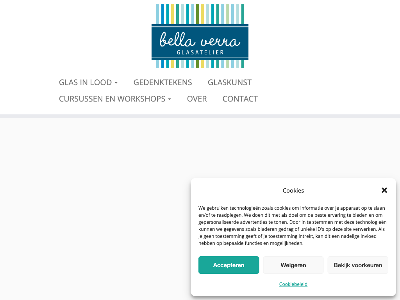Open the Glas in Lood menu item

[x=85, y=82]
